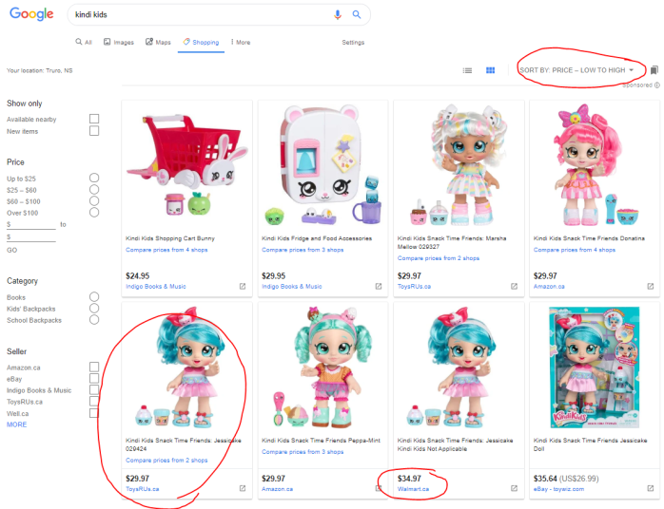Switch to grid view layout
Viewport: 664px width, 509px height.
pyautogui.click(x=491, y=70)
